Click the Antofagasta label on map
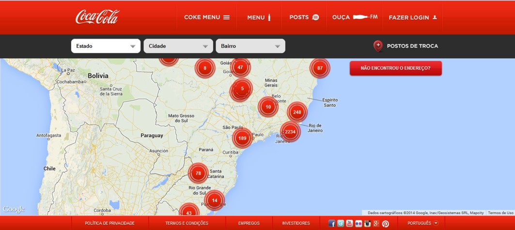 tap(48, 135)
